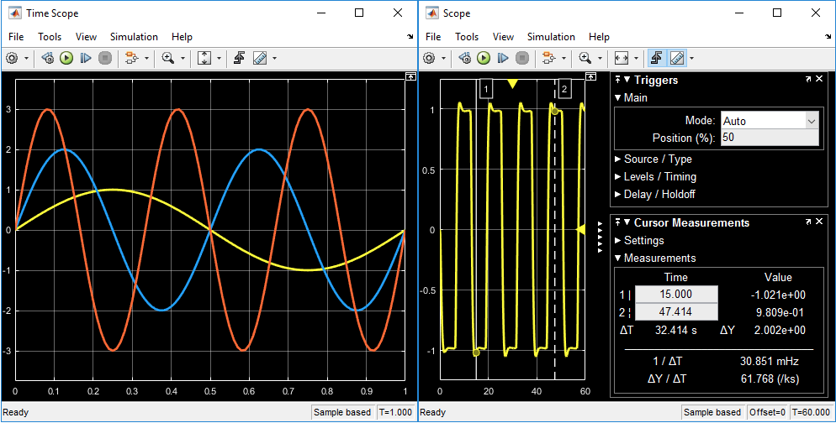
Task: Click Scale X-axis limits icon in Scope
Action: (621, 58)
